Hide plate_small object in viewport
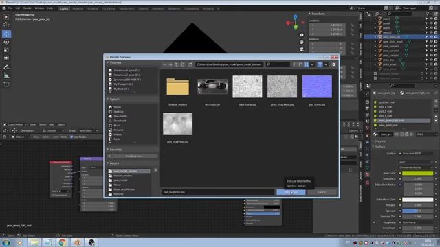This screenshot has height=247, width=440. tap(431, 64)
